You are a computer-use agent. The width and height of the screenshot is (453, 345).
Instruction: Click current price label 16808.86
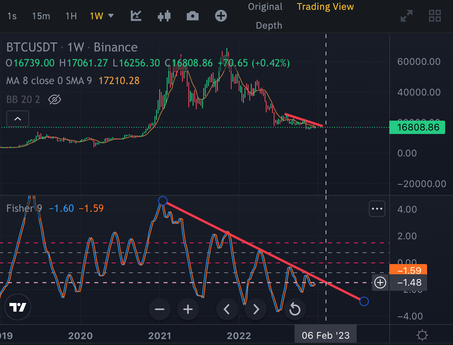pyautogui.click(x=418, y=127)
